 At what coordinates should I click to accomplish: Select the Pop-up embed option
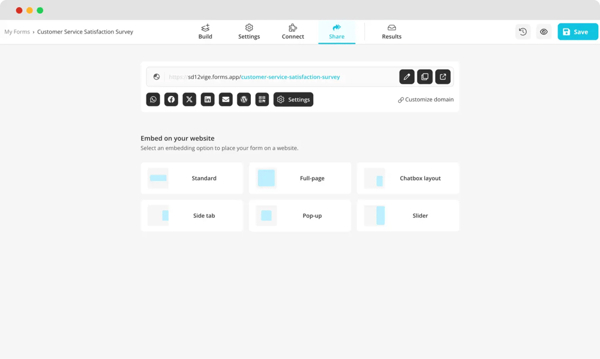click(x=300, y=216)
